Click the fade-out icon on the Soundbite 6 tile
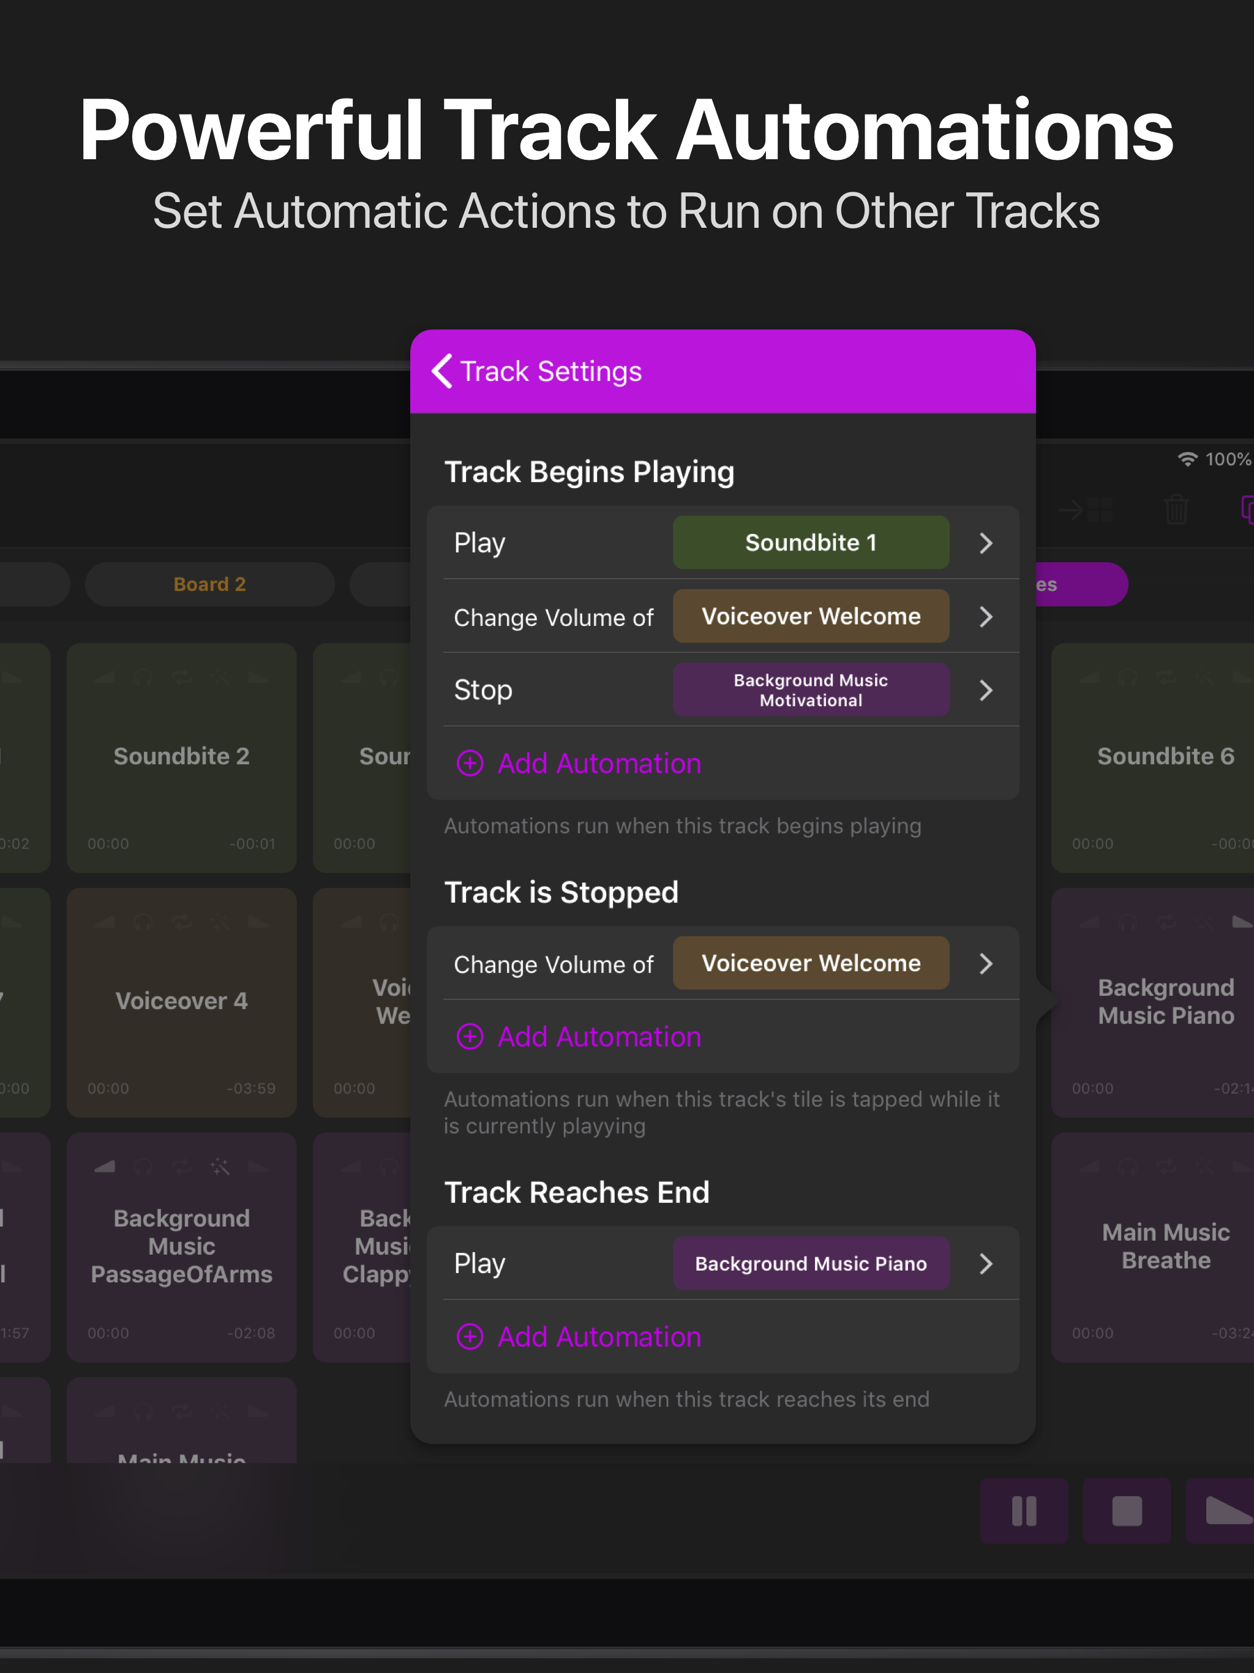This screenshot has height=1673, width=1254. [1242, 679]
